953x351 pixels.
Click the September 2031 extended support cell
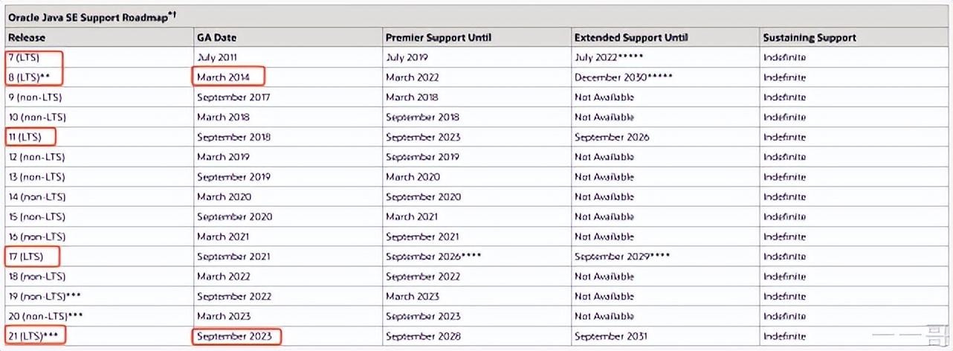[612, 337]
